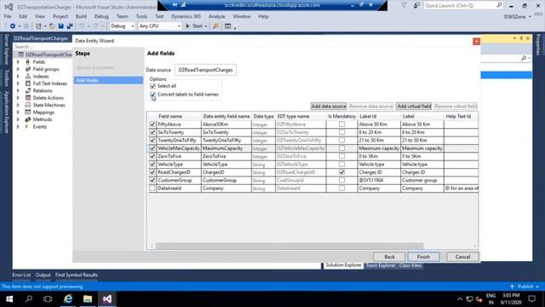This screenshot has height=307, width=545.
Task: Open Windows Start menu
Action: click(9, 299)
